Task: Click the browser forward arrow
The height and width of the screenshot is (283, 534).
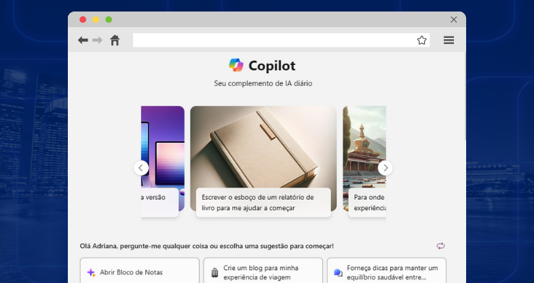Action: tap(98, 40)
